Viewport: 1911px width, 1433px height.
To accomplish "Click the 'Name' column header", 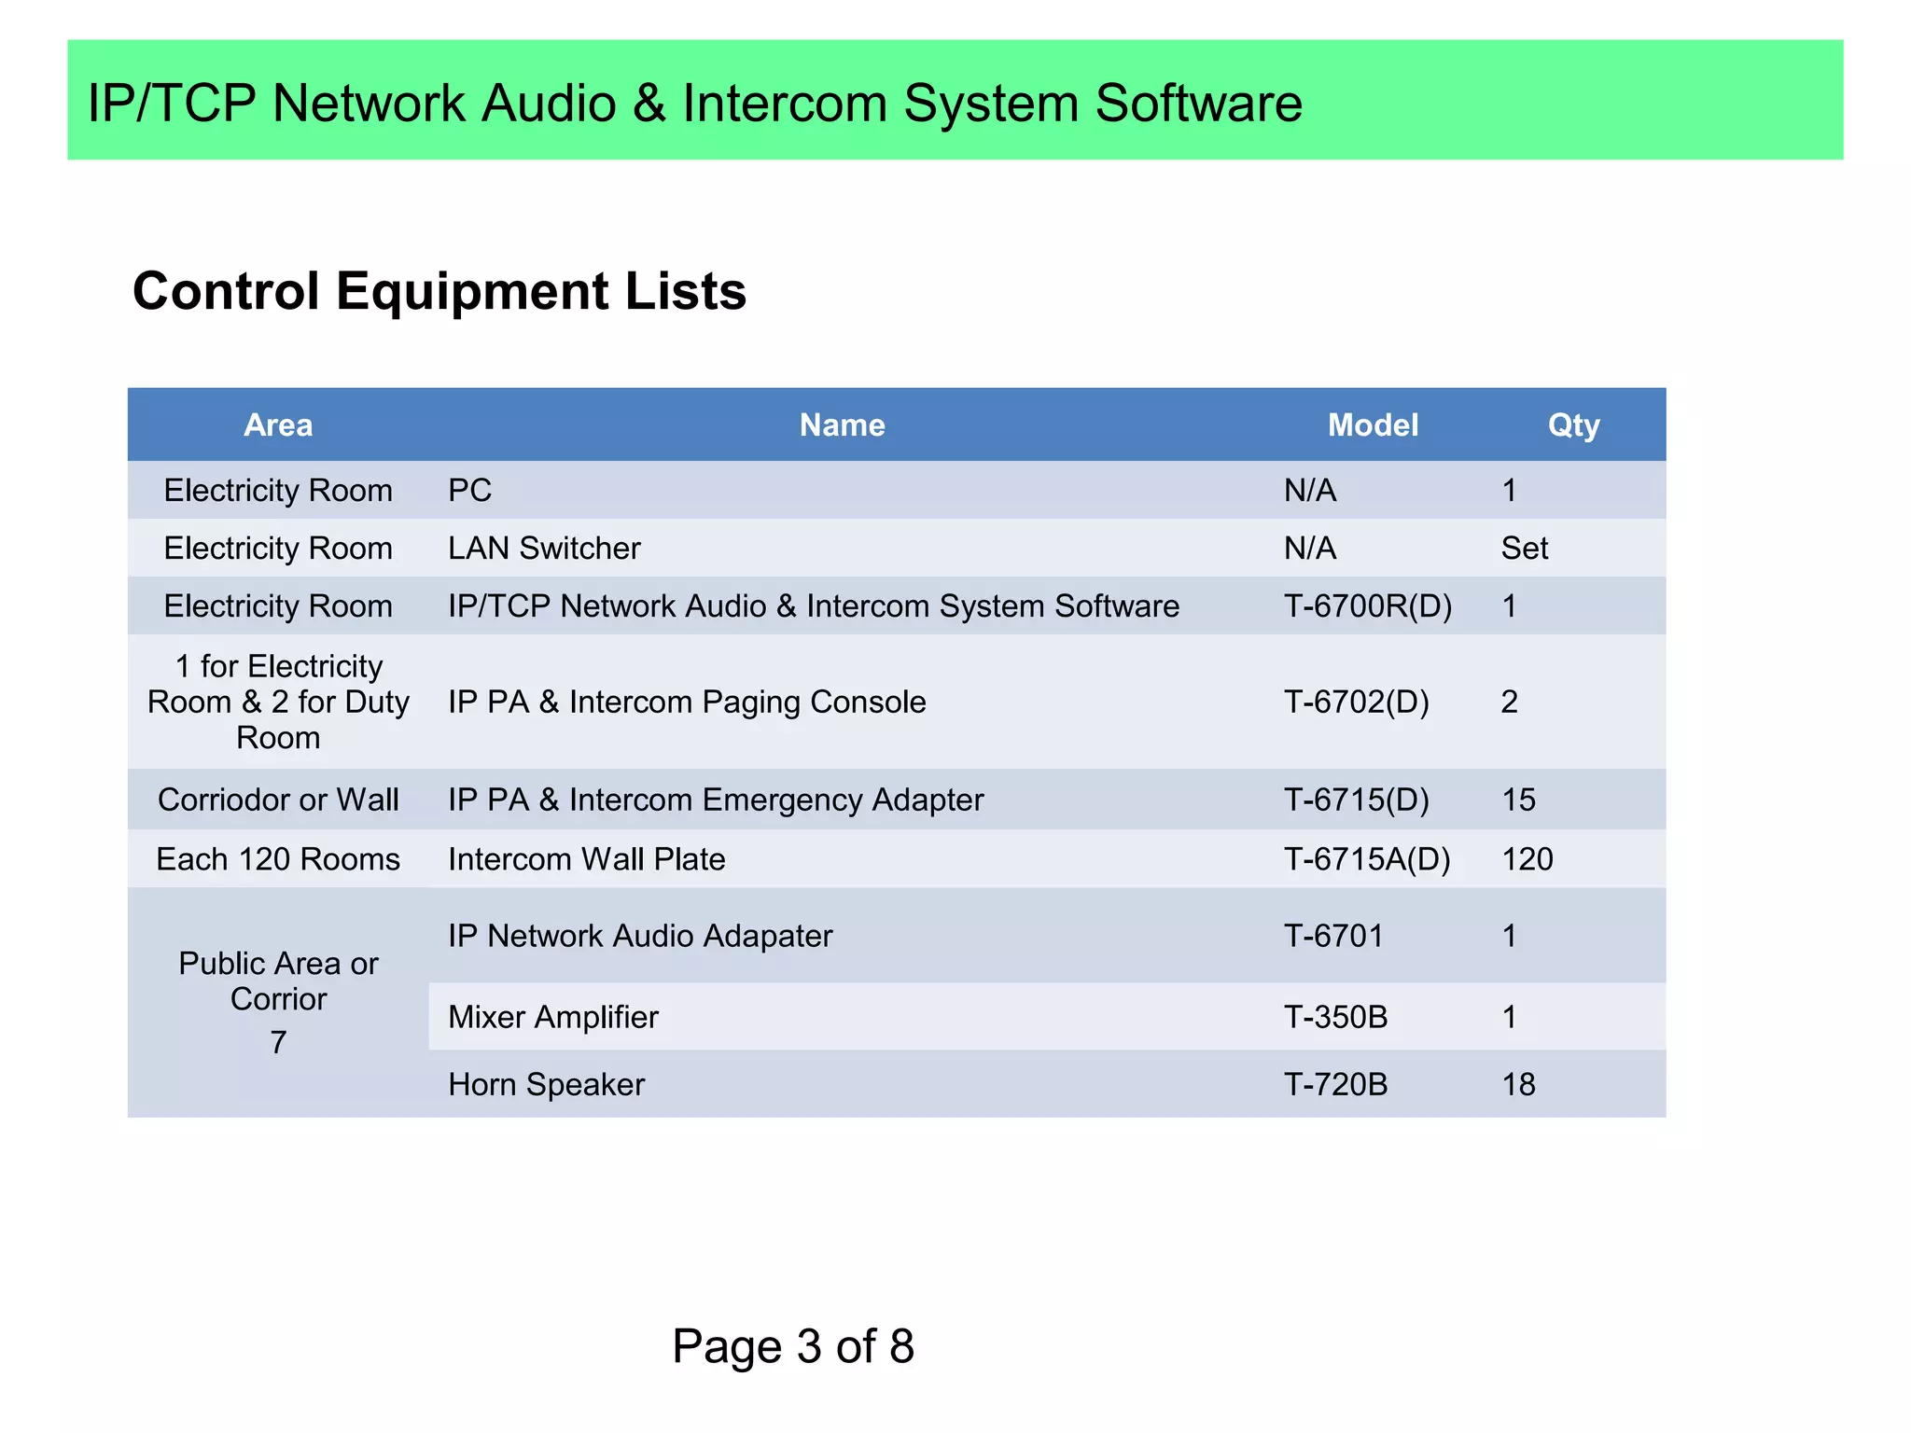I will click(x=842, y=425).
